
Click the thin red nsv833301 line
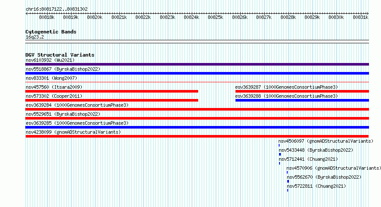197,82
